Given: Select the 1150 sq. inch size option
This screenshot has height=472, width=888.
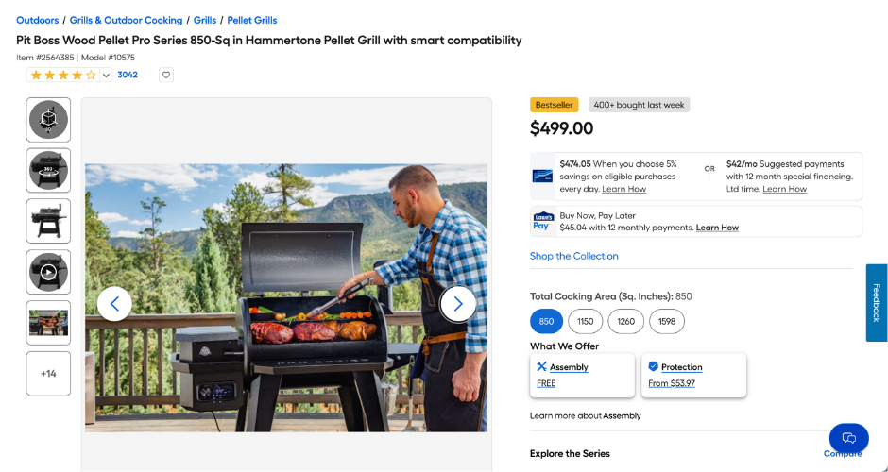Looking at the screenshot, I should click(585, 321).
